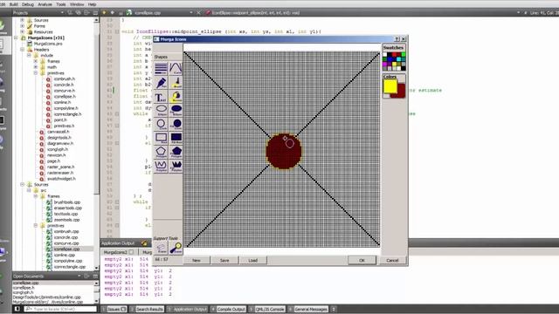Select the filled Ellipse tool
This screenshot has width=559, height=314.
(x=176, y=110)
